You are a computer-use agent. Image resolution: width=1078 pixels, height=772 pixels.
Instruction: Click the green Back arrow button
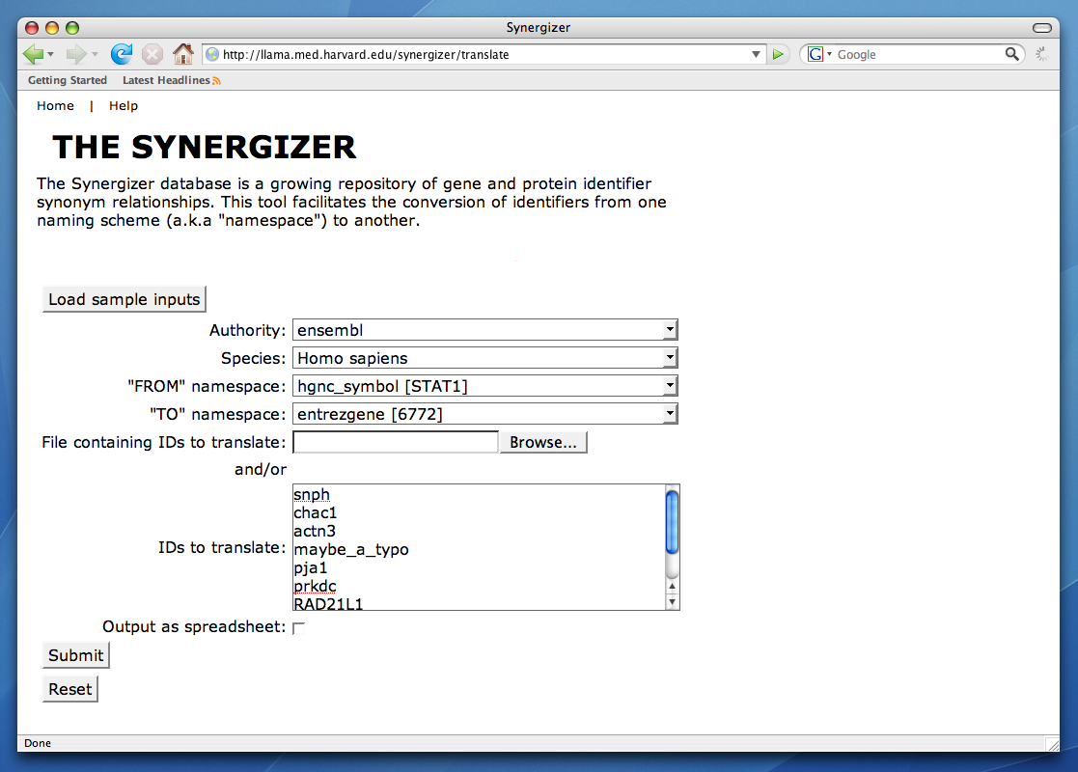(x=33, y=54)
